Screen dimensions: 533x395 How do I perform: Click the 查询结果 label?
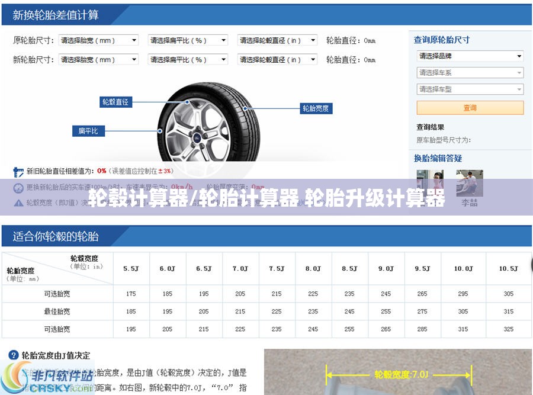click(431, 127)
